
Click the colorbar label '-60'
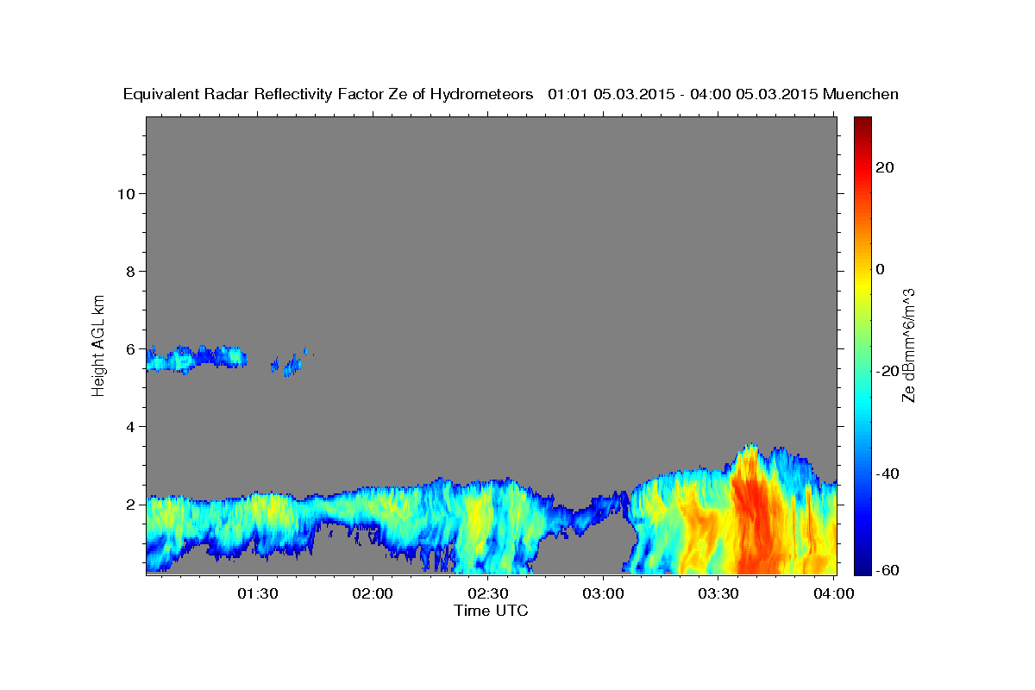[x=888, y=571]
